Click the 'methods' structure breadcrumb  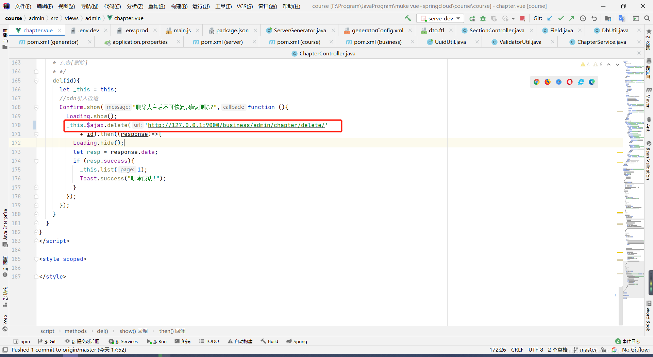coord(76,331)
